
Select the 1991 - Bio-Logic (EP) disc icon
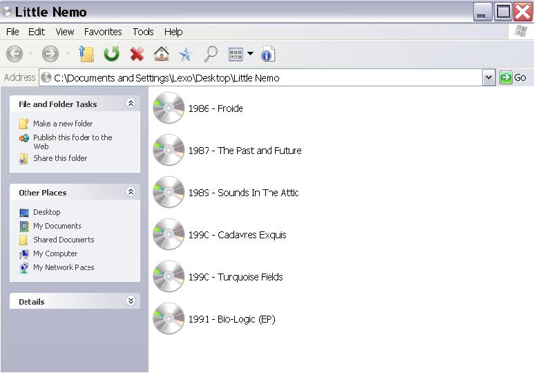[x=169, y=319]
